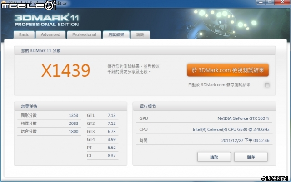Image resolution: width=291 pixels, height=182 pixels.
Task: Minimize the 3DMark 11 window
Action: [x=261, y=2]
